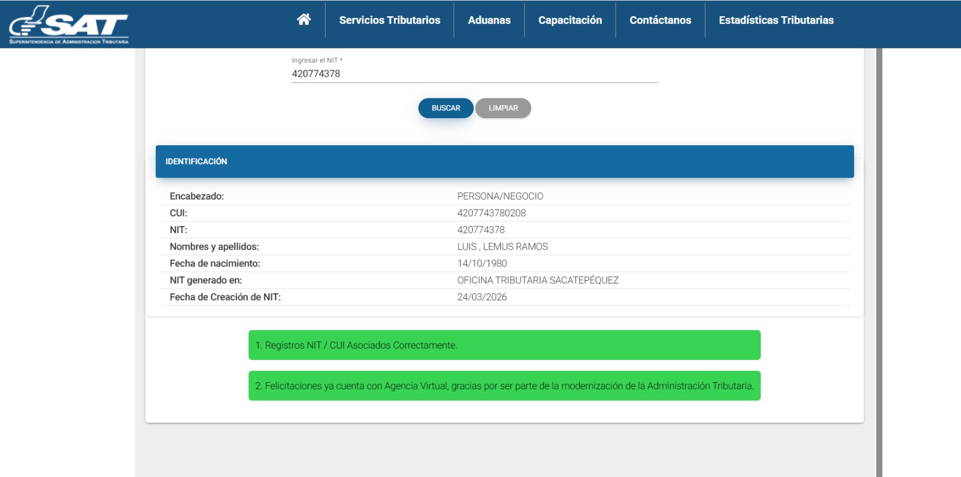Select the PERSONA/NEGOCIO value

pyautogui.click(x=500, y=196)
